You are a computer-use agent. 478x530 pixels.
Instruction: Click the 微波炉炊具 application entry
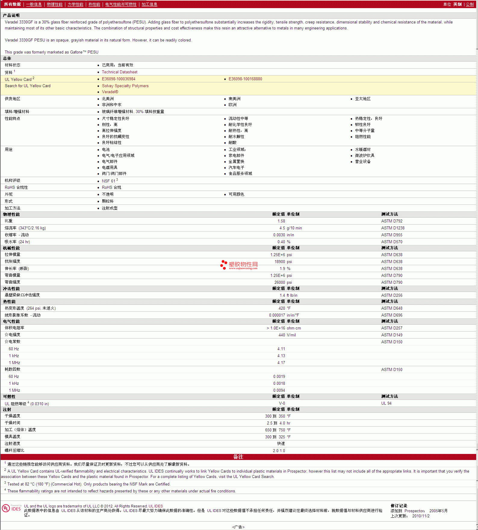click(365, 156)
